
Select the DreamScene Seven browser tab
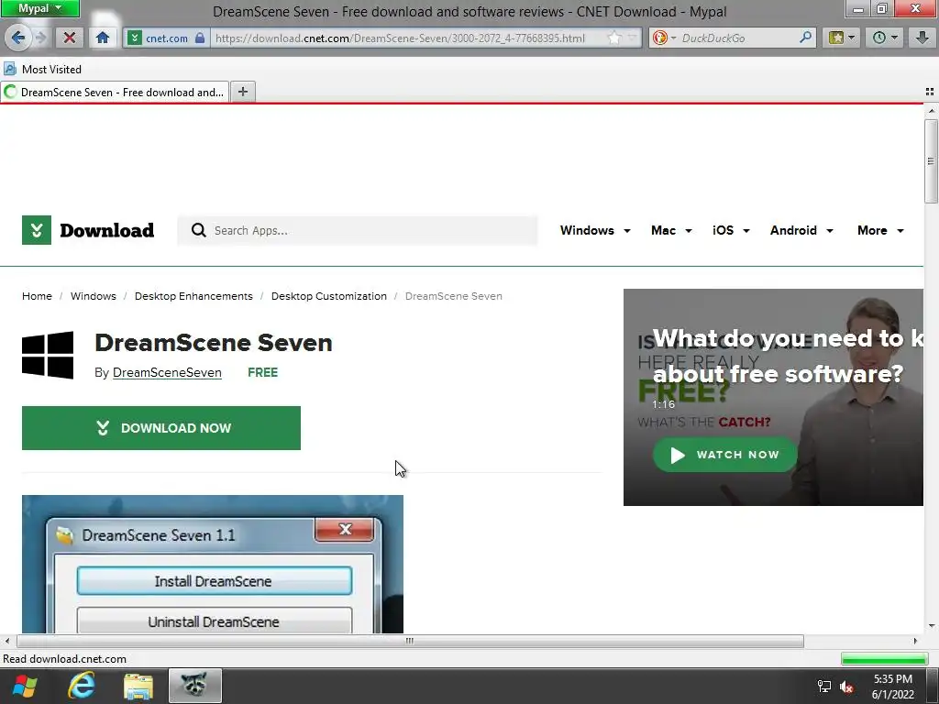coord(115,93)
